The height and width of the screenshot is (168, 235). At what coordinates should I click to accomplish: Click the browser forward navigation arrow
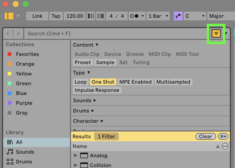[18, 34]
